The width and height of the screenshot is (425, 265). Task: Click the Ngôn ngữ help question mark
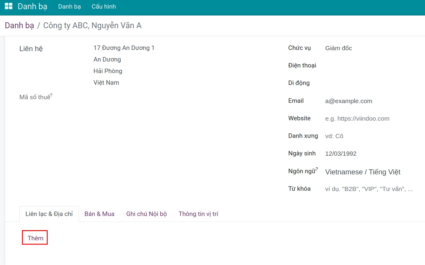pos(317,169)
